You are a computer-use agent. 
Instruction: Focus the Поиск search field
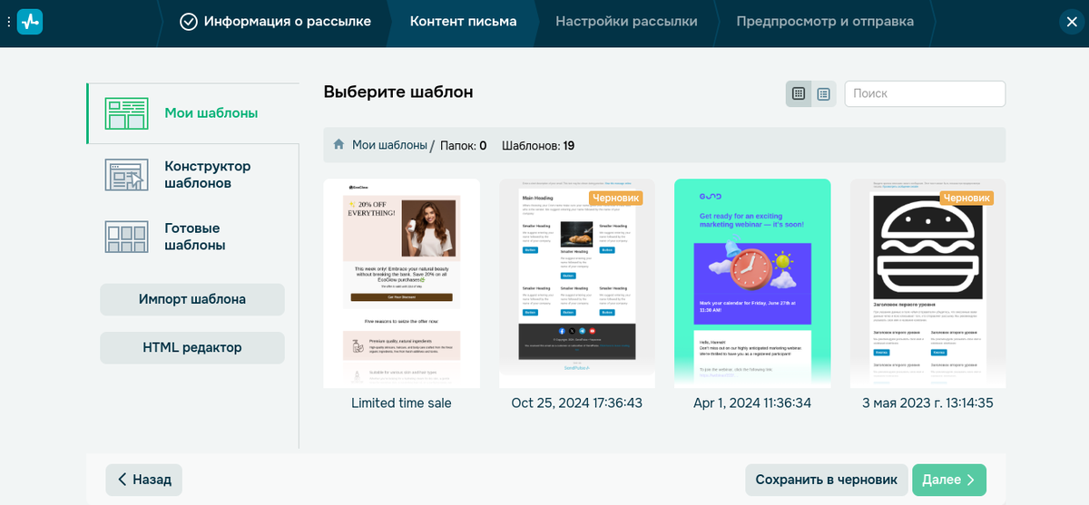click(925, 93)
